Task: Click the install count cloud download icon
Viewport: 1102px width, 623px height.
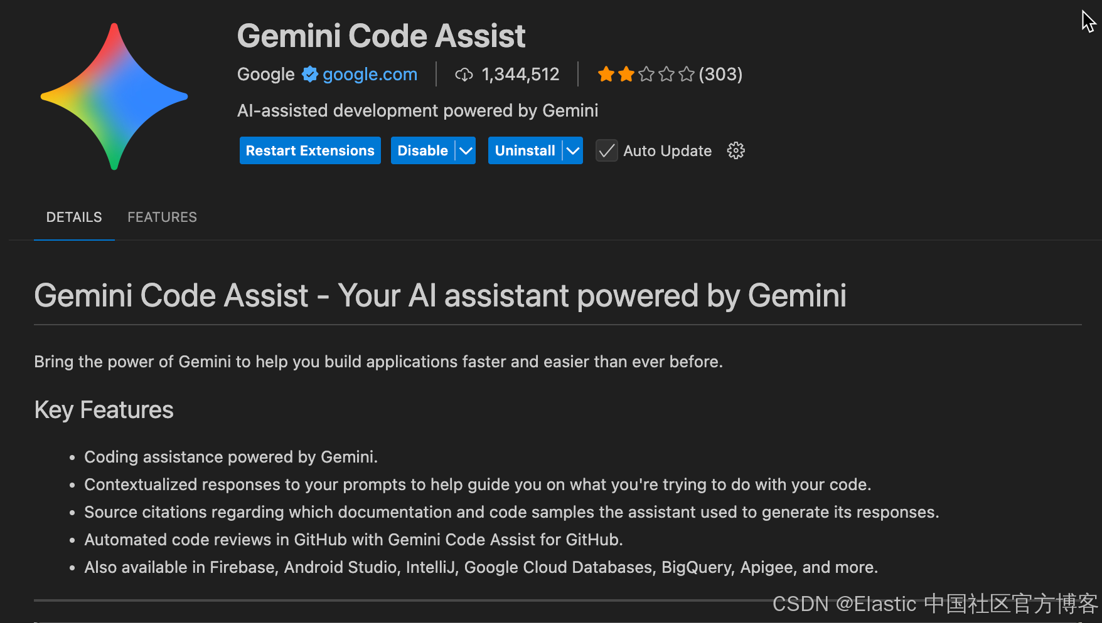Action: (464, 75)
